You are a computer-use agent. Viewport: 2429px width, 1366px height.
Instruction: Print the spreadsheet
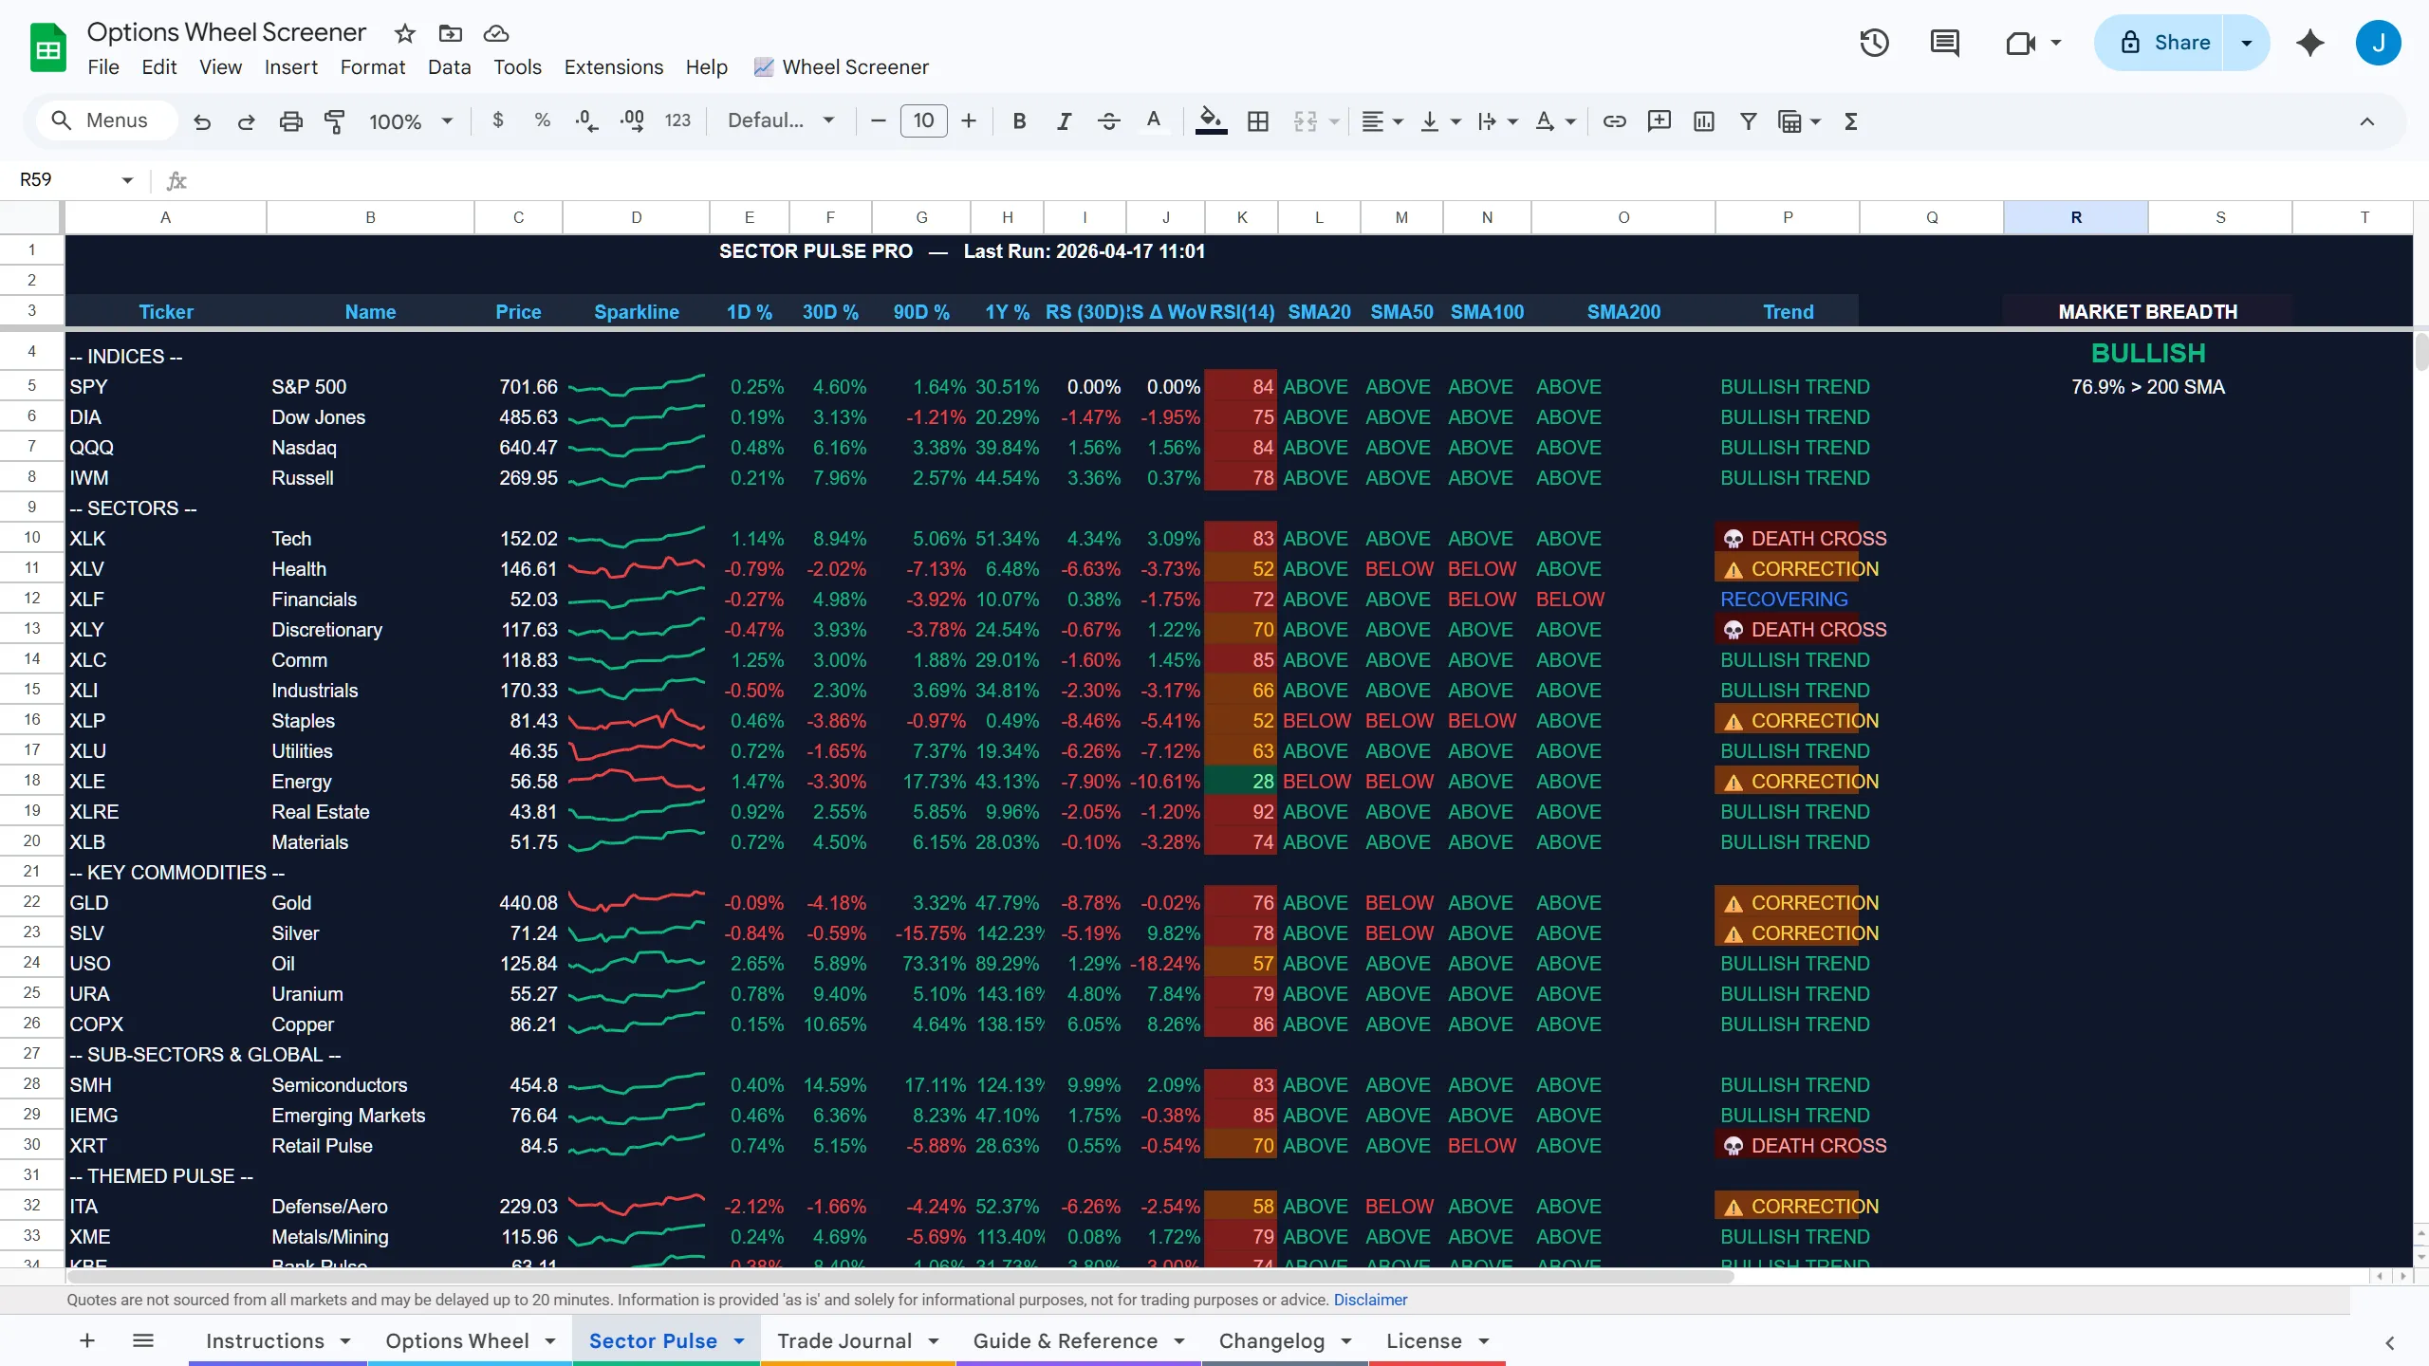pyautogui.click(x=291, y=121)
